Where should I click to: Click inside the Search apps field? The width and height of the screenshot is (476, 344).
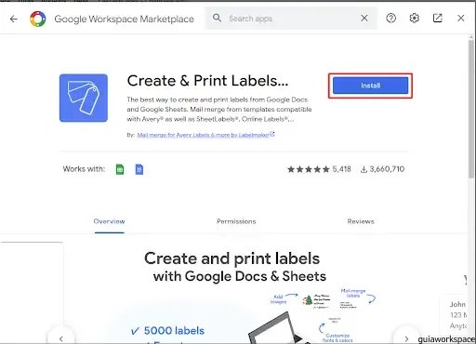pyautogui.click(x=291, y=19)
